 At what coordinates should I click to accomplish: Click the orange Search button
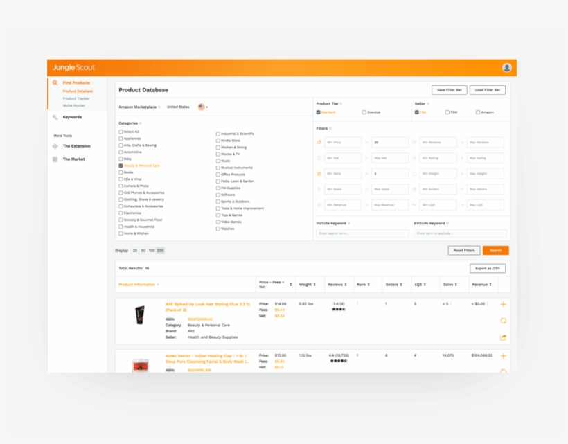coord(495,251)
